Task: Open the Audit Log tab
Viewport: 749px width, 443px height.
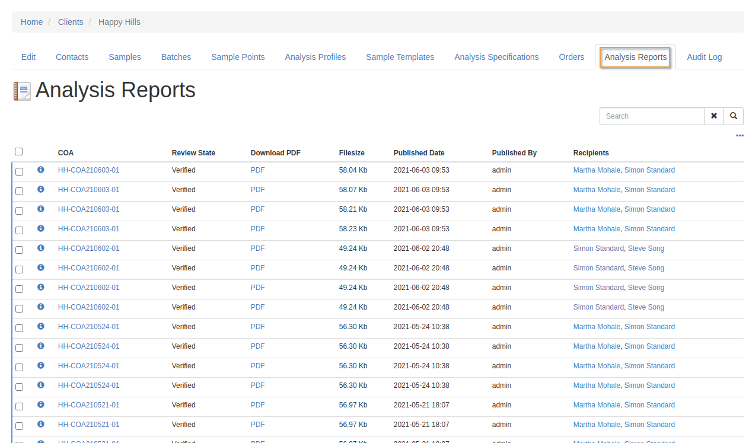Action: click(x=704, y=57)
